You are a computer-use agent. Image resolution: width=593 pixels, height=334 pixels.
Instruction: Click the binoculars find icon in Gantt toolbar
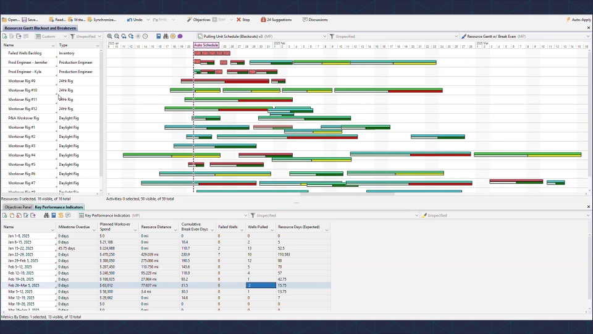166,36
